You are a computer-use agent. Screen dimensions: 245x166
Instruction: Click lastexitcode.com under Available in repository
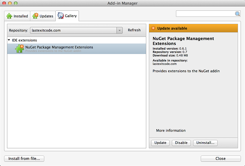(x=165, y=64)
